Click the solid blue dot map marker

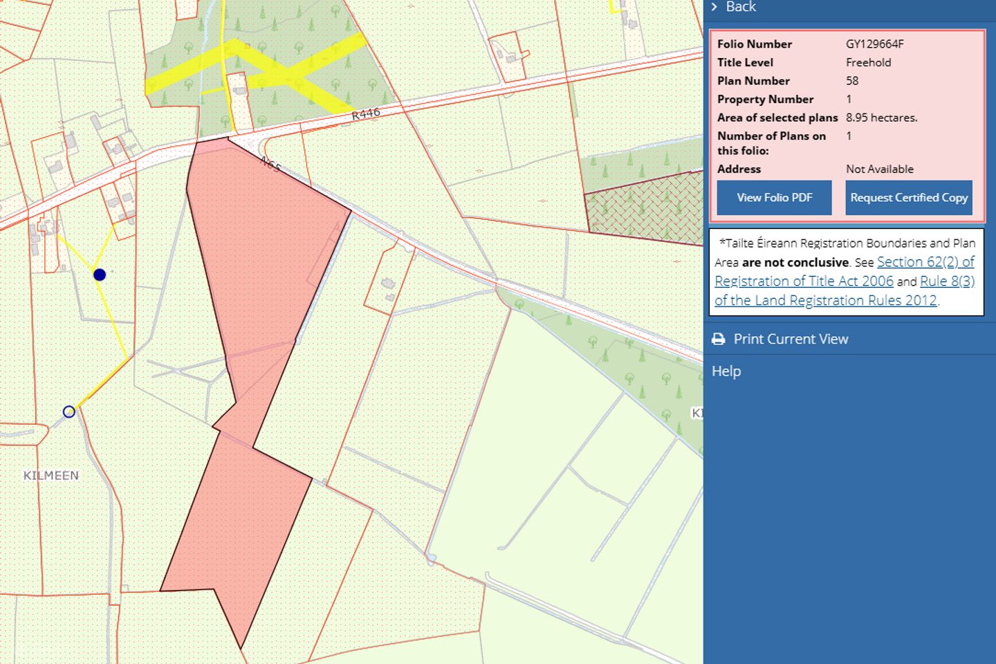click(x=100, y=275)
